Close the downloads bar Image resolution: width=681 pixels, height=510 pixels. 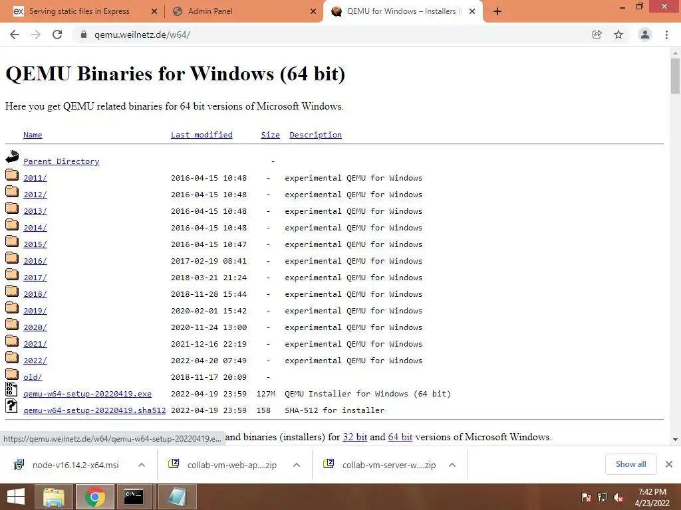click(669, 464)
